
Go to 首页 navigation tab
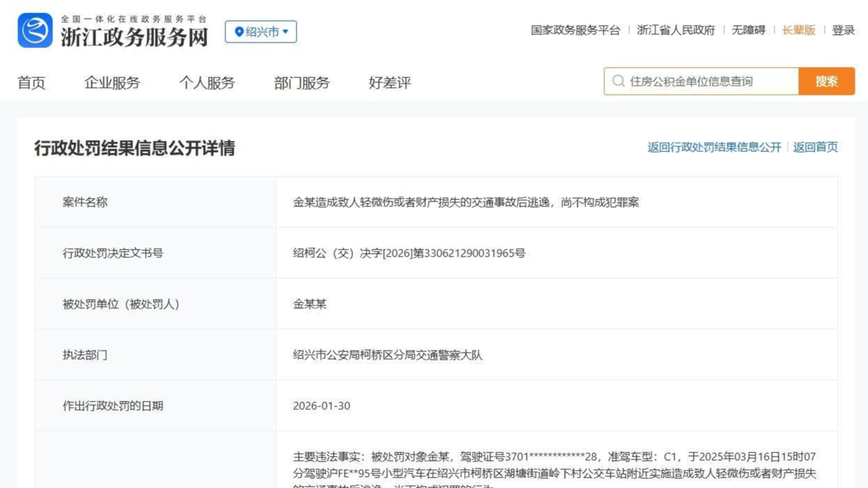click(x=31, y=83)
